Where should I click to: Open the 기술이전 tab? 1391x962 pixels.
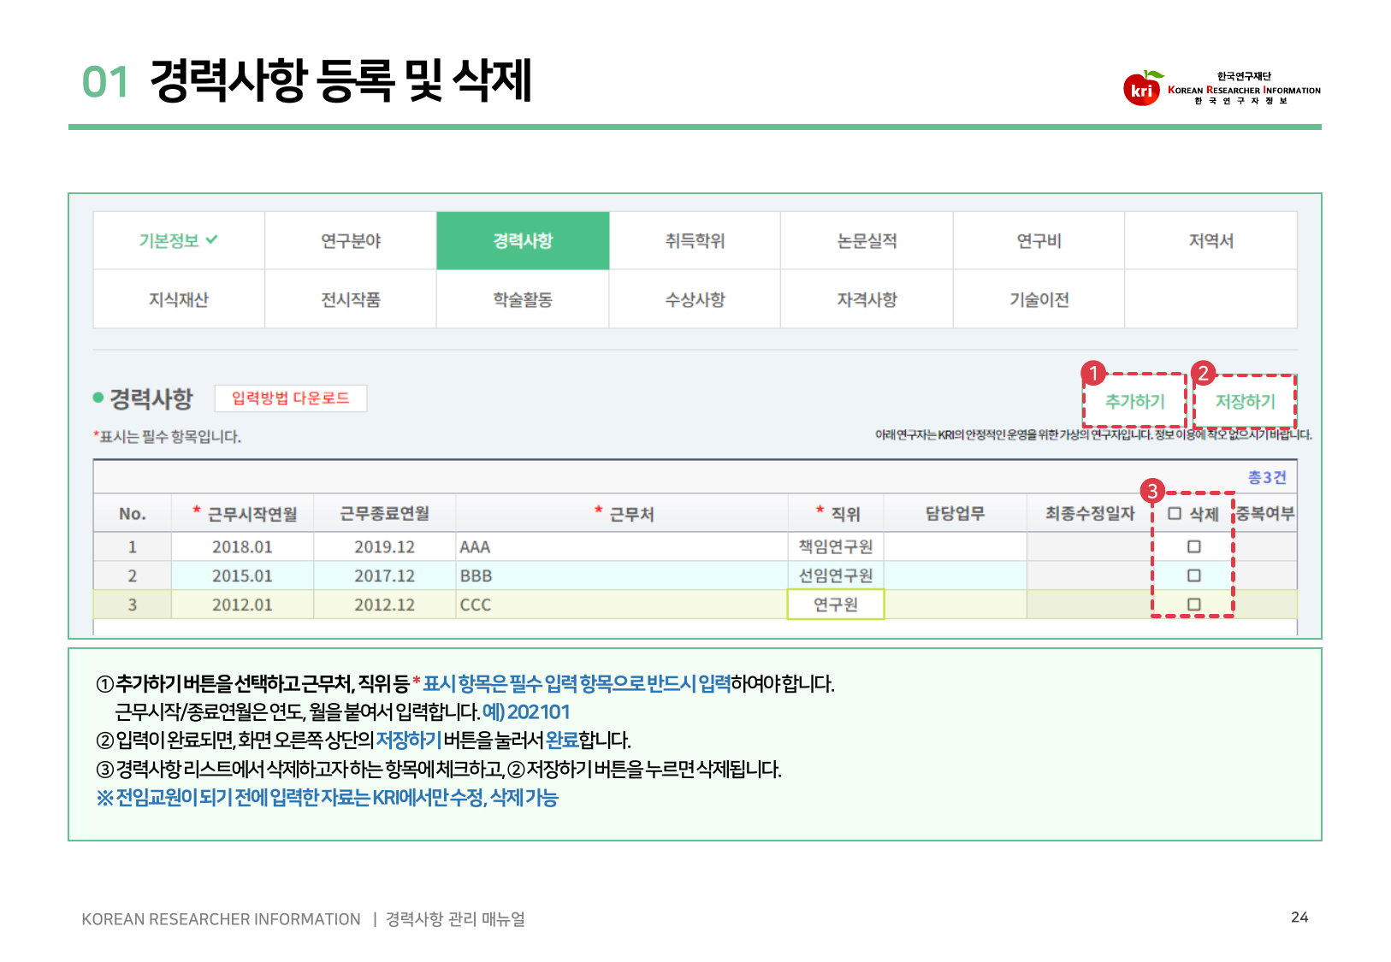[1039, 299]
